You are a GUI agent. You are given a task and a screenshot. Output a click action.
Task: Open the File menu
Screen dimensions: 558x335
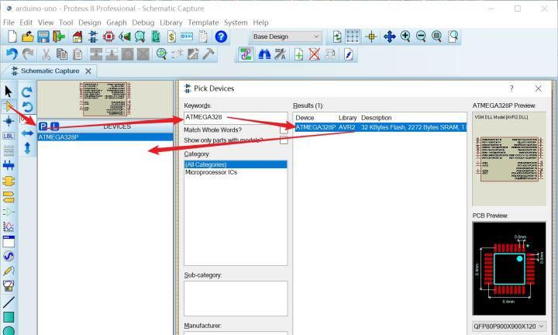coord(9,22)
